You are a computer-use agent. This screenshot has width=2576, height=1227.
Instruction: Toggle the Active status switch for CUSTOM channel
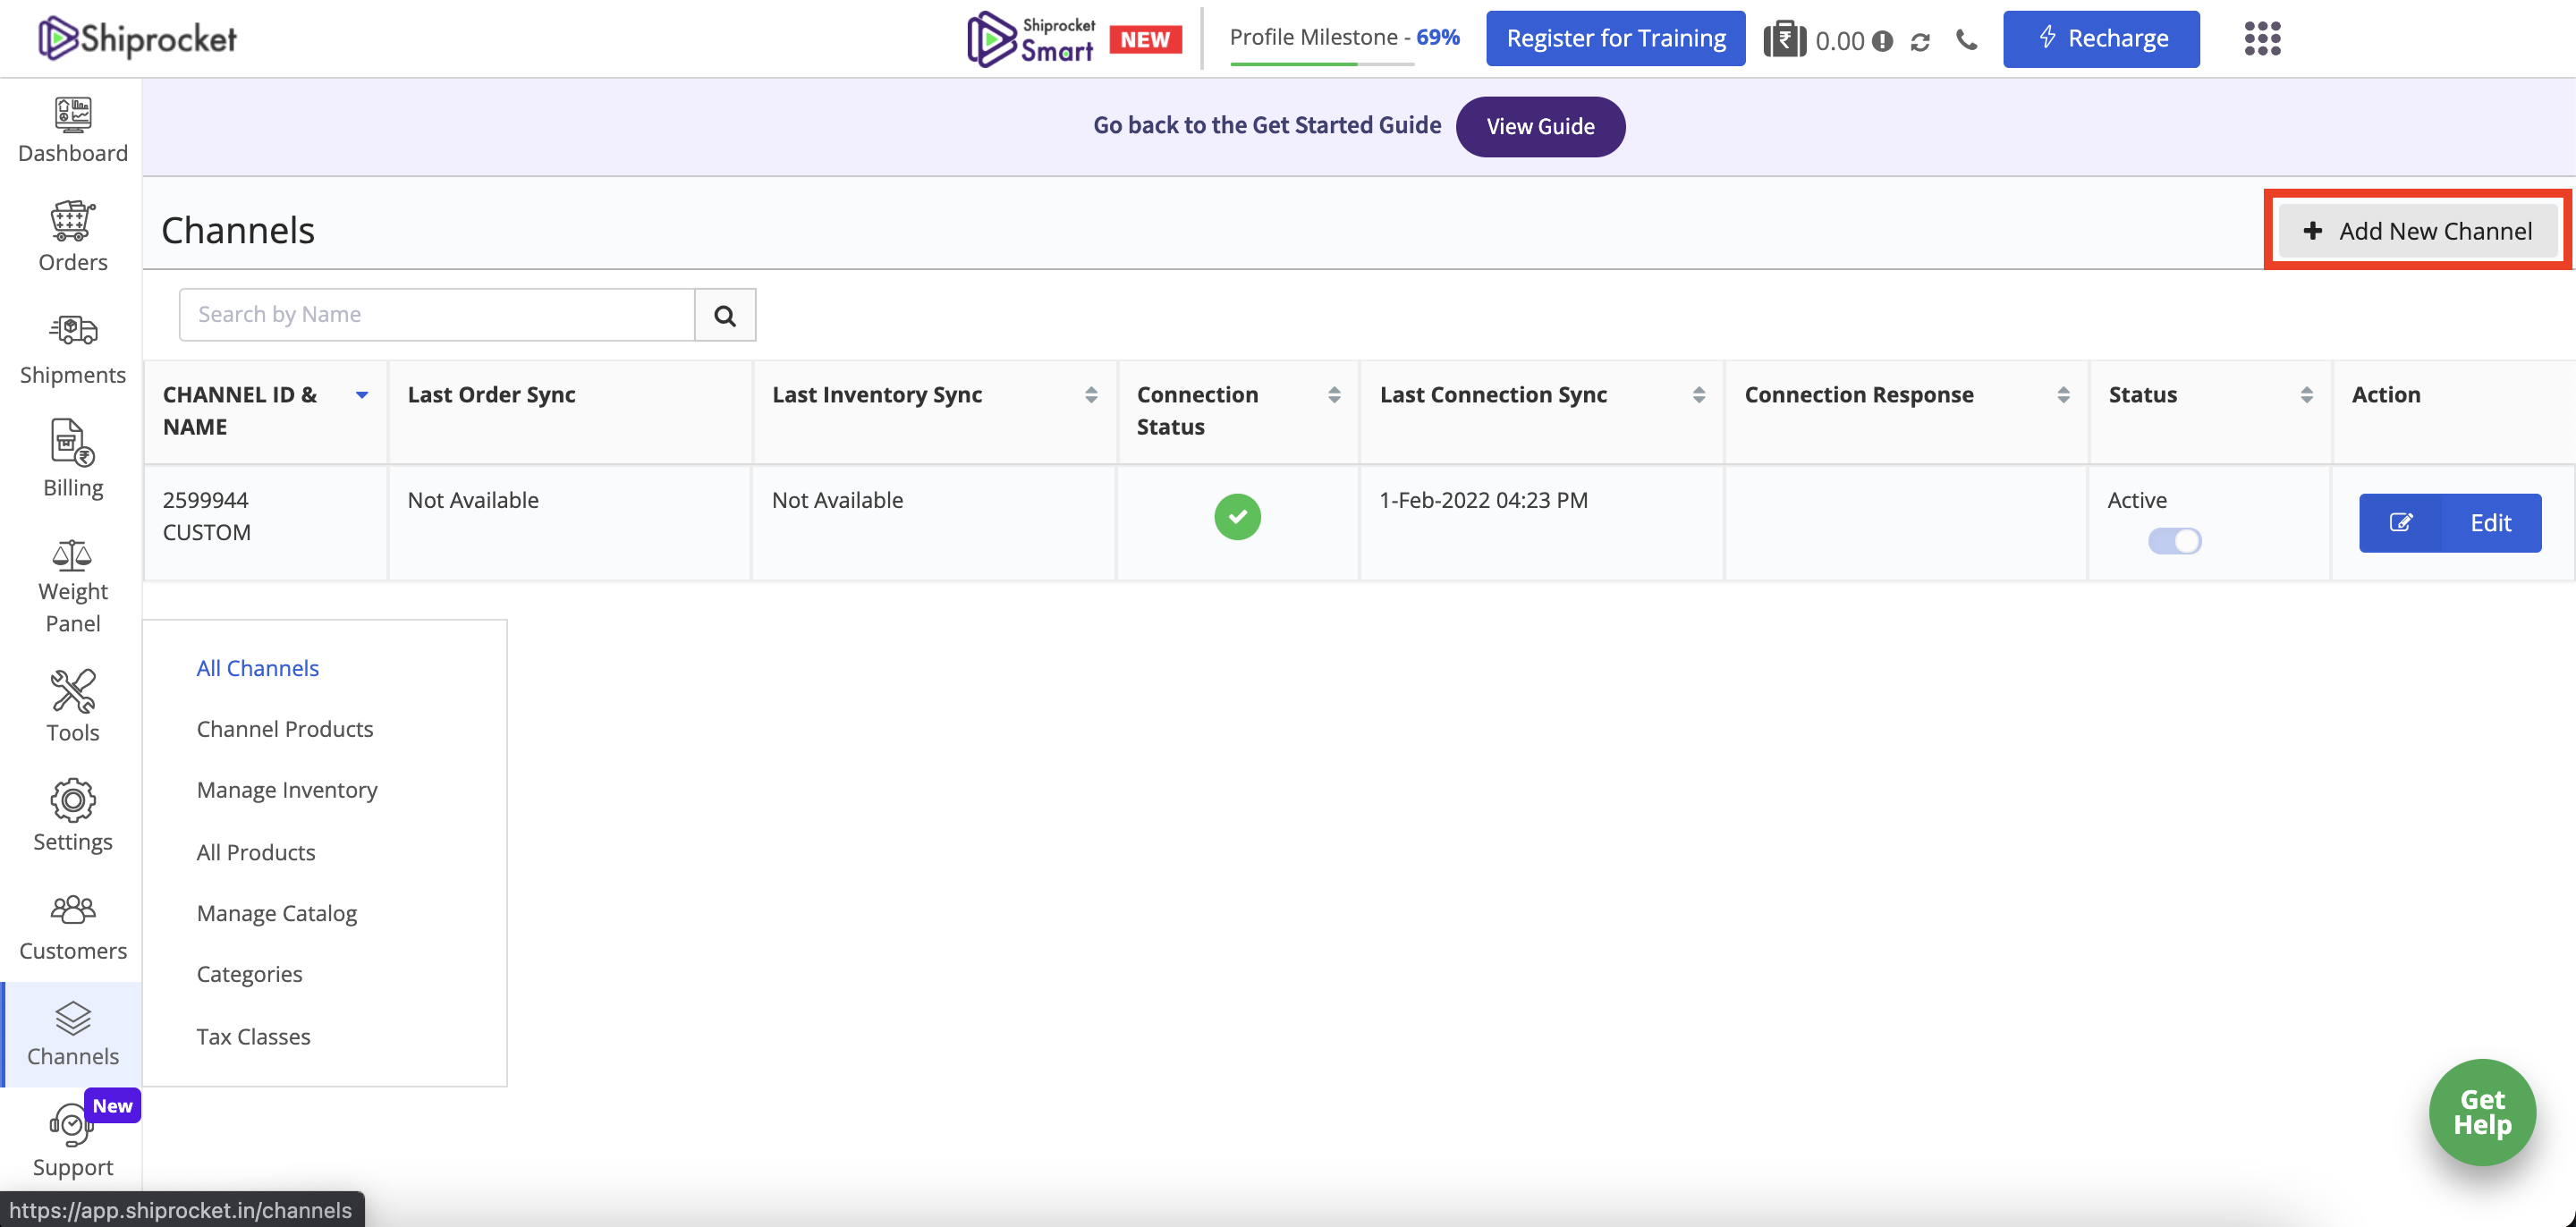point(2174,541)
